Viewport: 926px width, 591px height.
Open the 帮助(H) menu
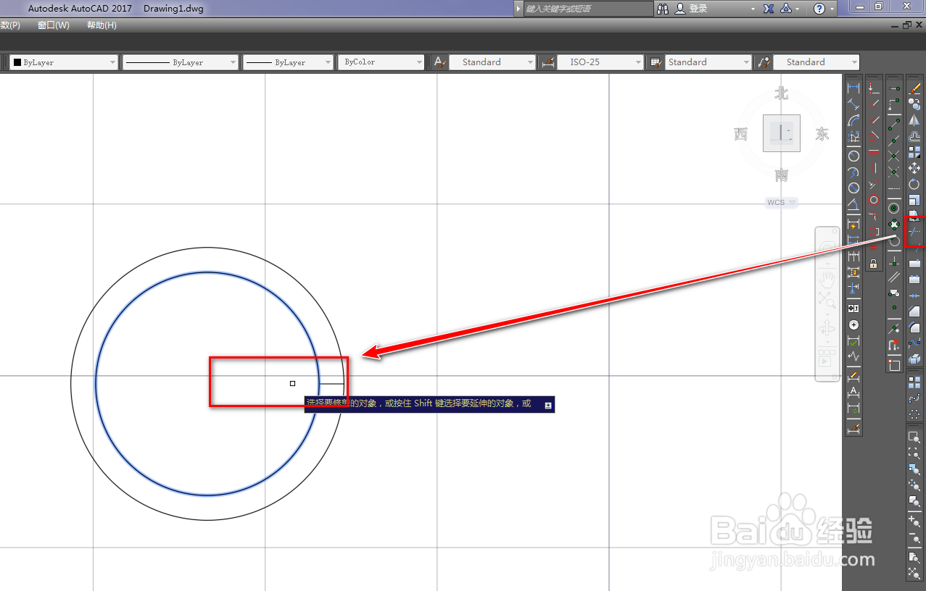click(x=102, y=25)
